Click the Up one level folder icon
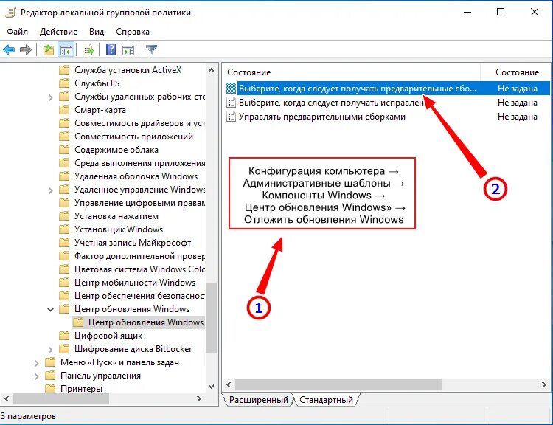The image size is (553, 425). tap(49, 49)
